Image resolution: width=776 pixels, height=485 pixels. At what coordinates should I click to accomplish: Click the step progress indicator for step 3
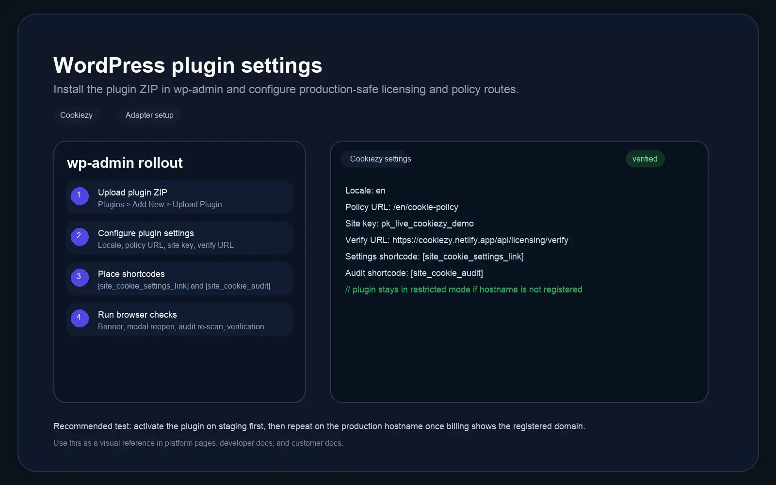pyautogui.click(x=80, y=277)
